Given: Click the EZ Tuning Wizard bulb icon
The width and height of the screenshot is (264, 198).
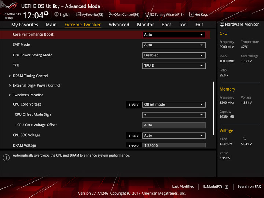Looking at the screenshot, I should click(x=147, y=14).
